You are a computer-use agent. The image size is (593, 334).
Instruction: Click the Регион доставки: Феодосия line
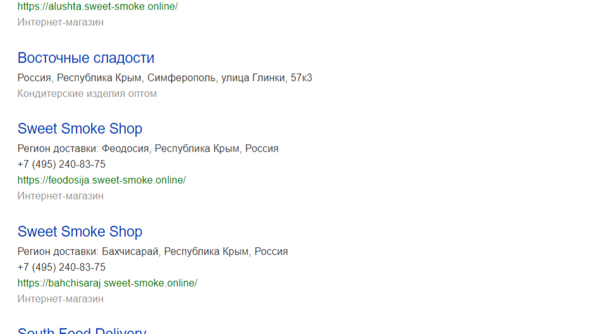coord(148,148)
